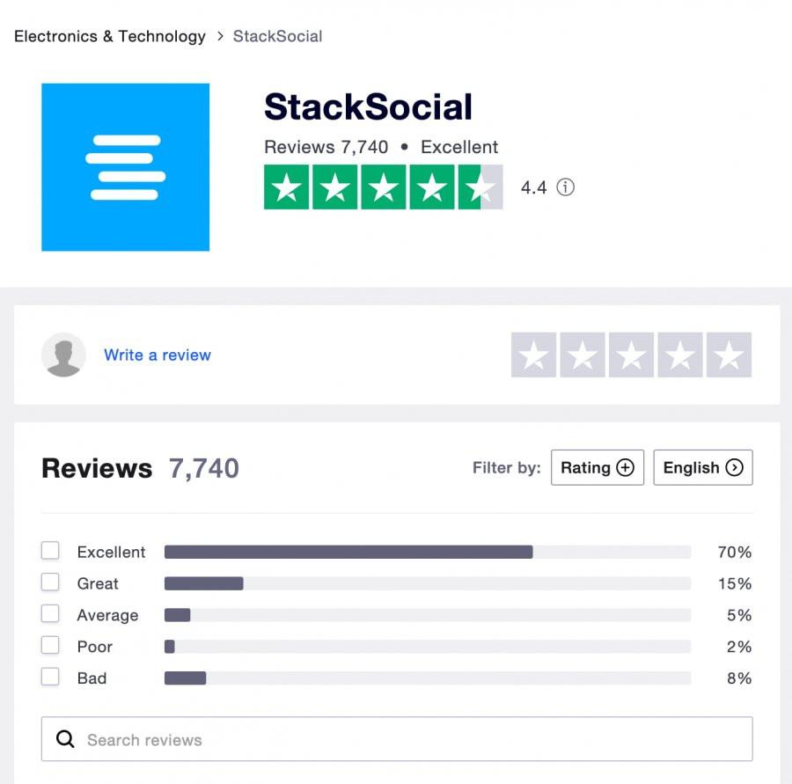Image resolution: width=792 pixels, height=784 pixels.
Task: Click the Excellent label in the rating list
Action: pos(111,552)
